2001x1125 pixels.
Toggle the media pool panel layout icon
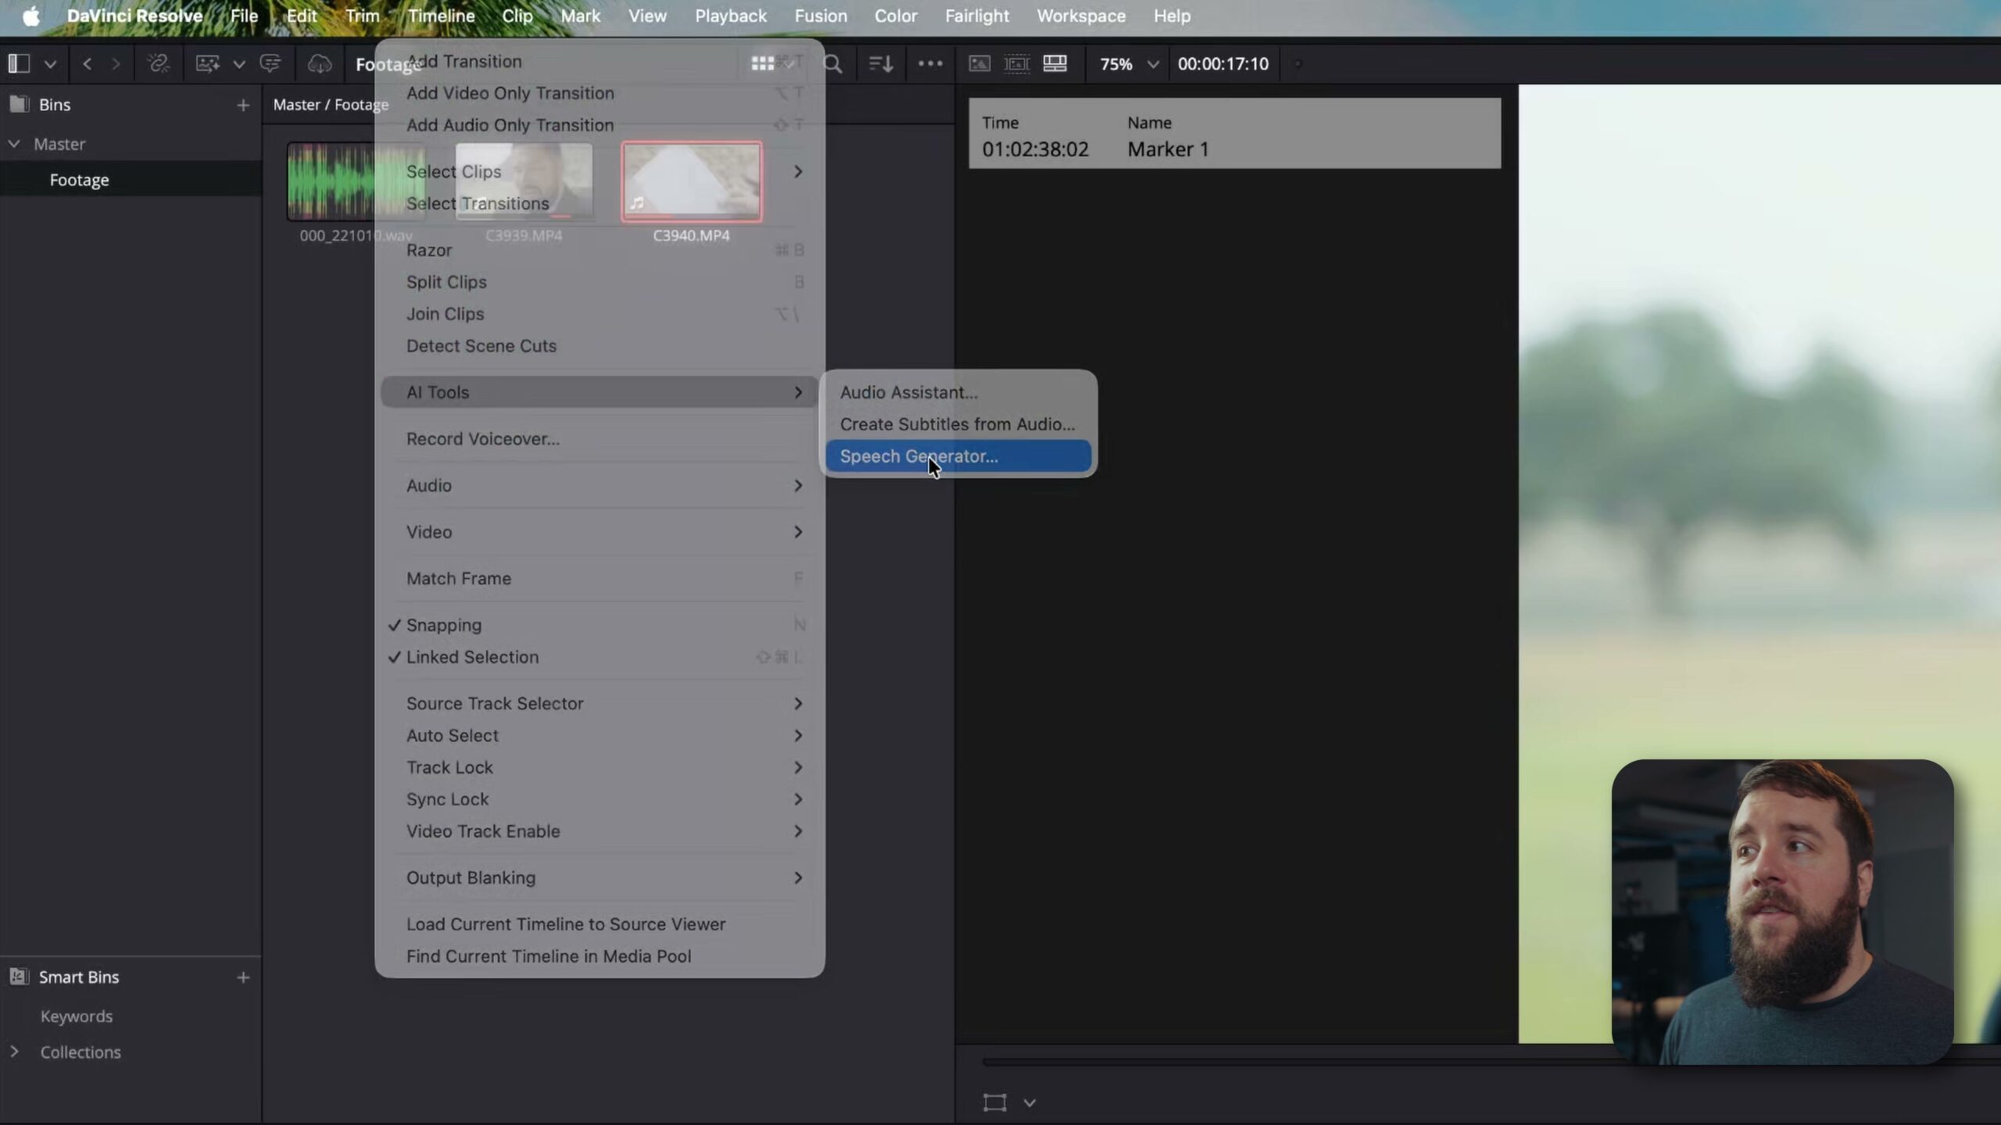tap(19, 63)
